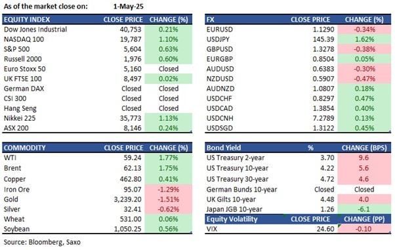Viewport: 395px width, 250px height.
Task: Select the Equity Volatility header cell
Action: [232, 219]
